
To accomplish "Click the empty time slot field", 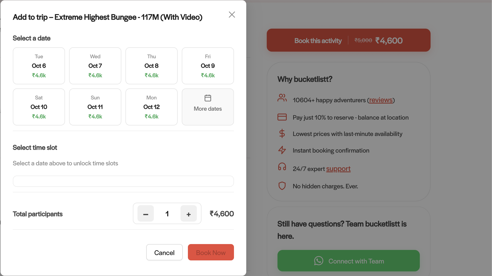I will pyautogui.click(x=123, y=181).
